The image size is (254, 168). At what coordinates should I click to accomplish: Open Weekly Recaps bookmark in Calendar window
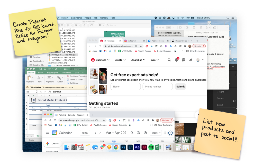click(98, 125)
